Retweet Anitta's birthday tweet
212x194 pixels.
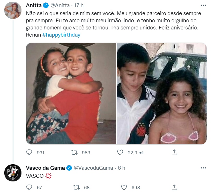pyautogui.click(x=74, y=153)
